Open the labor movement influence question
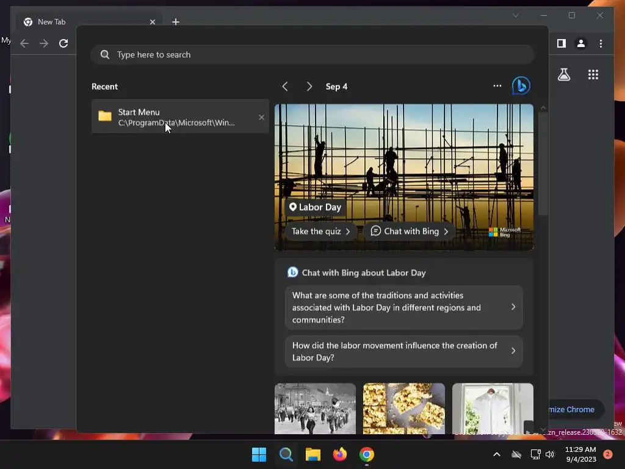Viewport: 625px width, 469px height. tap(404, 351)
